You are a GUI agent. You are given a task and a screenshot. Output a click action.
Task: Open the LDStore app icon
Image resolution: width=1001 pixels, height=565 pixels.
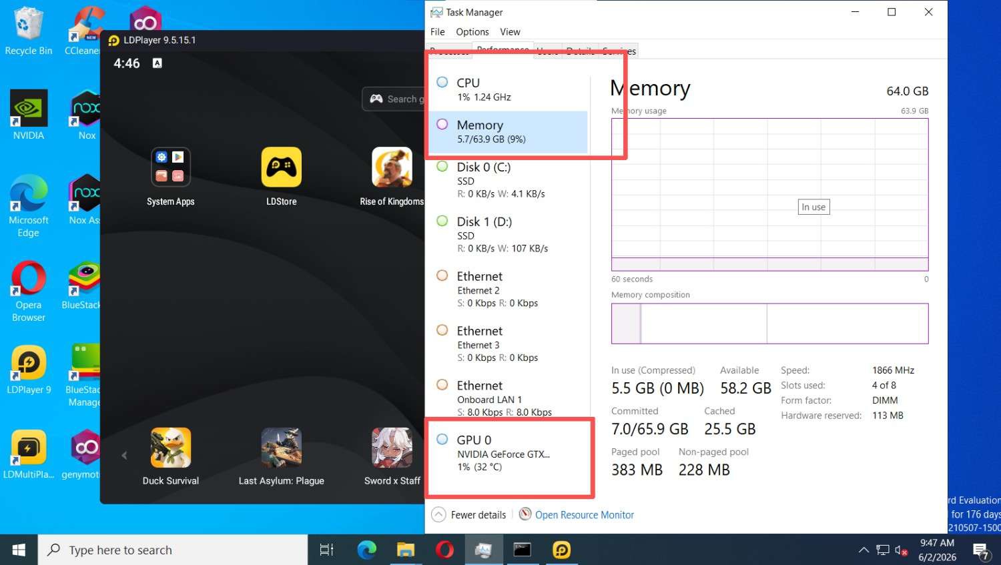tap(281, 167)
